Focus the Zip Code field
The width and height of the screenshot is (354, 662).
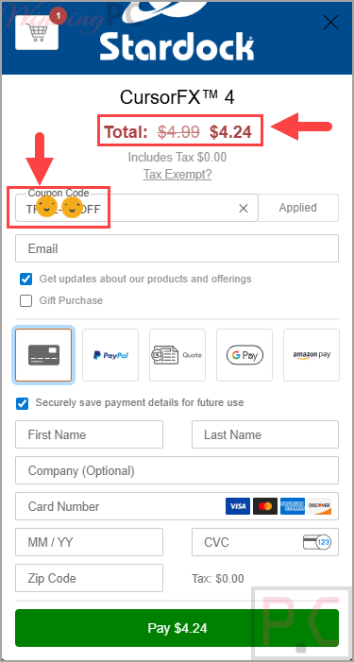[x=89, y=578]
